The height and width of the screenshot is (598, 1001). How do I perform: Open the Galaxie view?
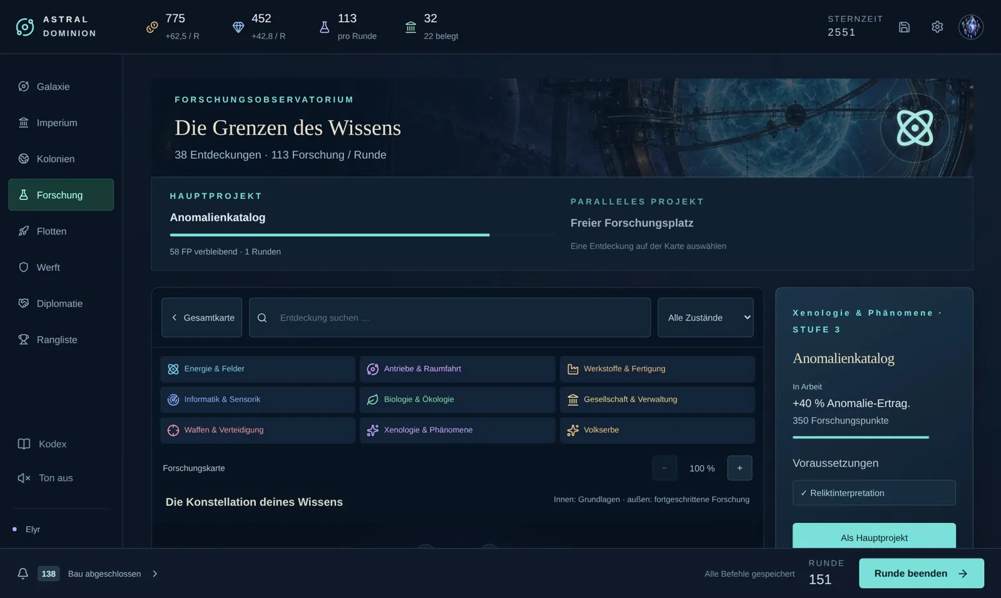pyautogui.click(x=61, y=86)
